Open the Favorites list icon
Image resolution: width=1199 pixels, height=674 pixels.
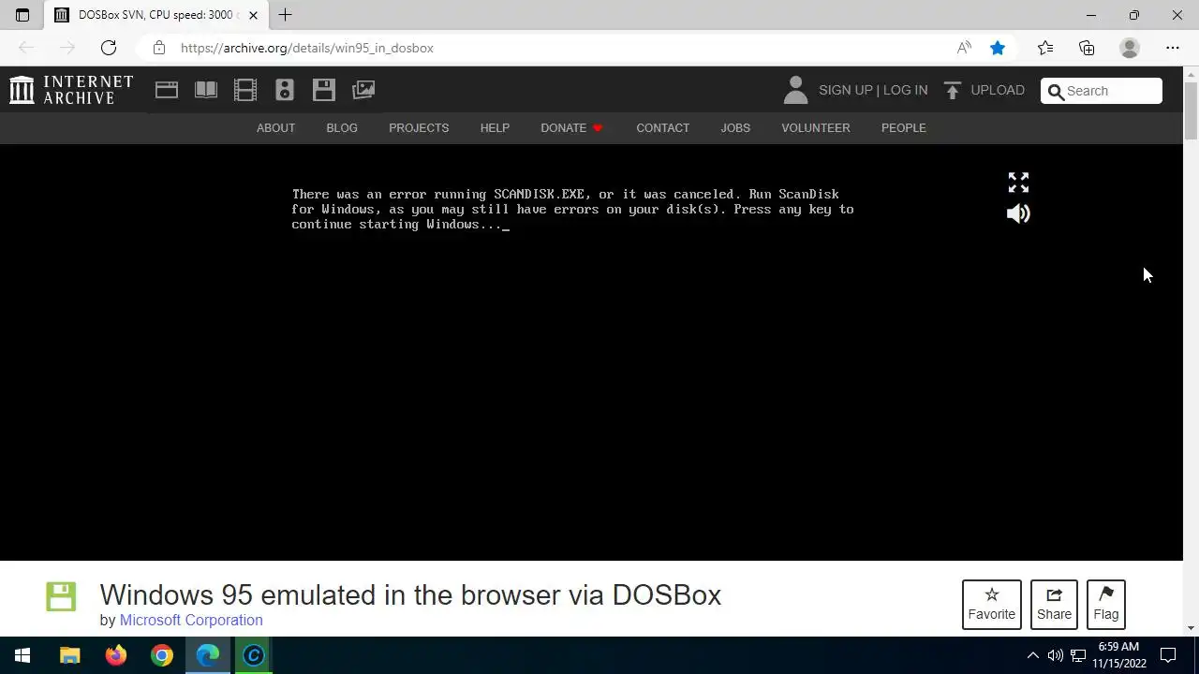tap(1045, 48)
